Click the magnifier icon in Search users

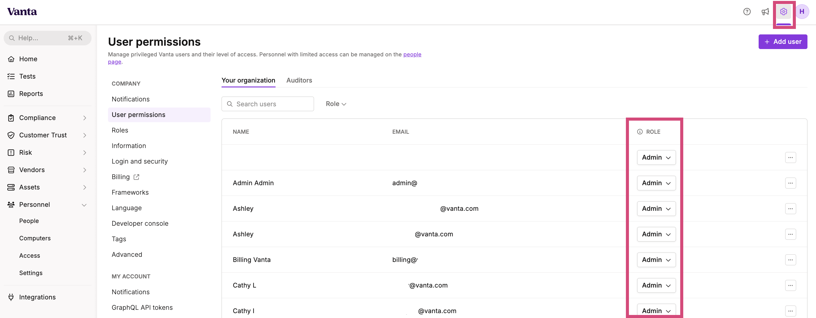(230, 104)
